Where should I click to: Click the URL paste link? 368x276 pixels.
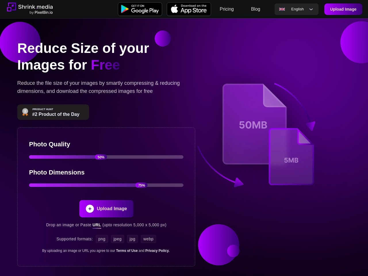tap(97, 225)
